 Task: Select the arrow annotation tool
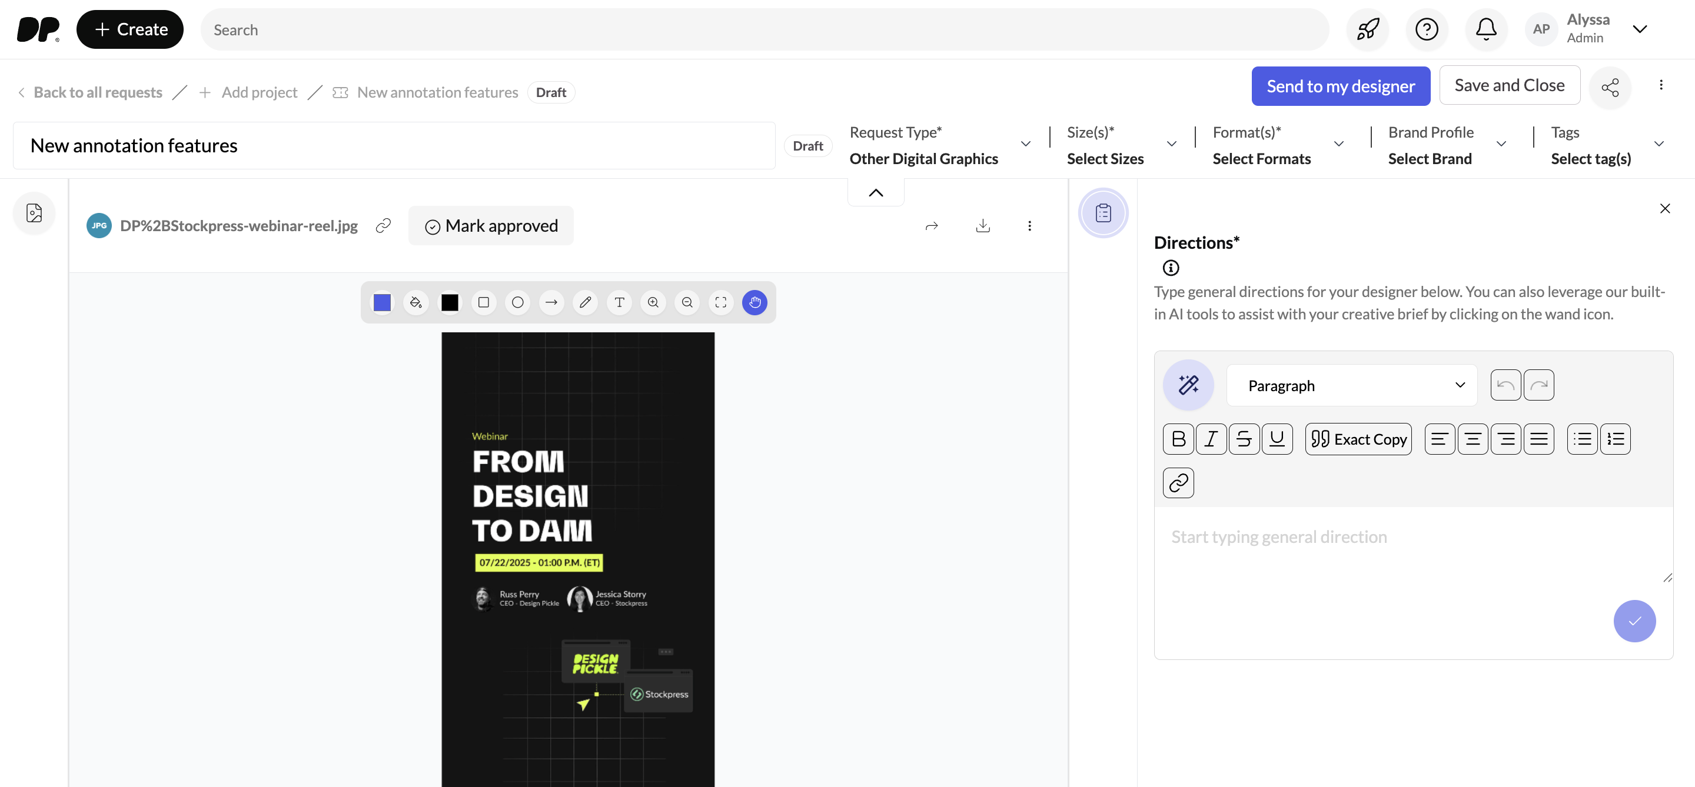pyautogui.click(x=551, y=302)
